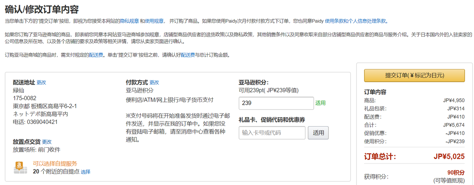Viewport: 474px width, 185px height.
Task: Open Paidy 使用条款和个人信息处理条款 link
Action: 355,21
